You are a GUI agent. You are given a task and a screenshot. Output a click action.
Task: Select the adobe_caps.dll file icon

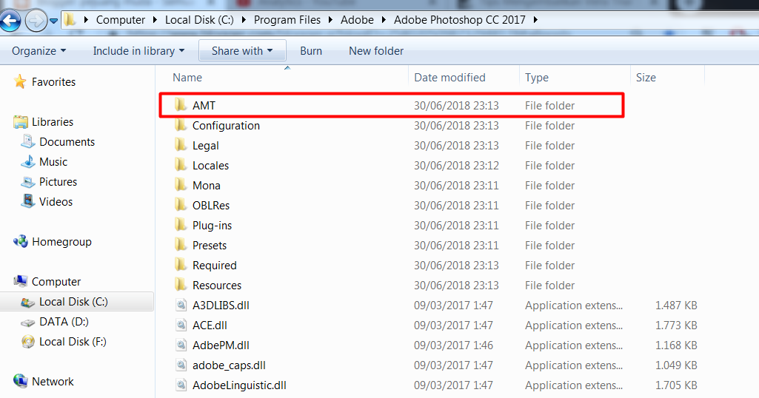pos(181,365)
